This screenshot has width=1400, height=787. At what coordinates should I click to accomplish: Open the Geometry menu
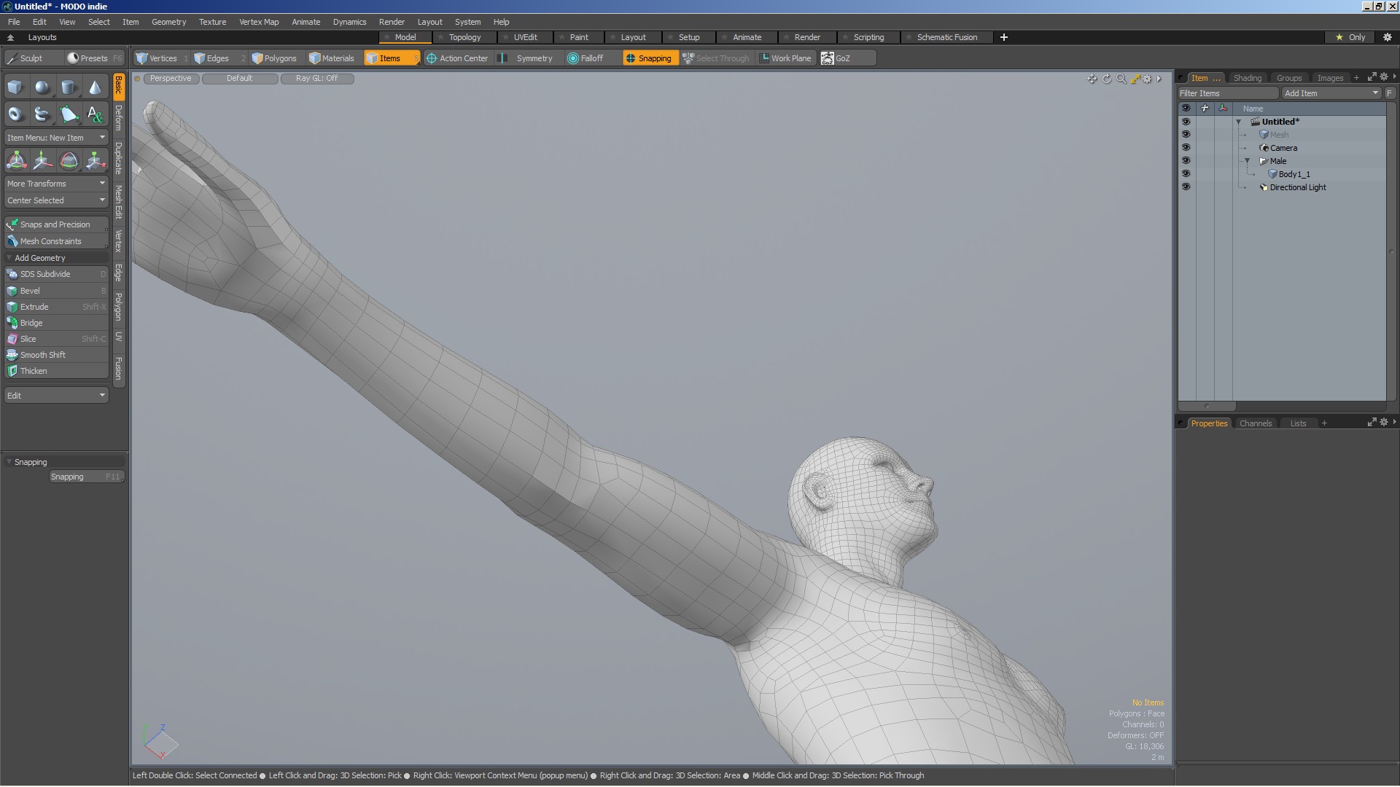168,22
